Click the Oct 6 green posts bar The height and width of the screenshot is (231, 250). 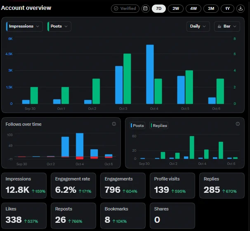click(220, 91)
